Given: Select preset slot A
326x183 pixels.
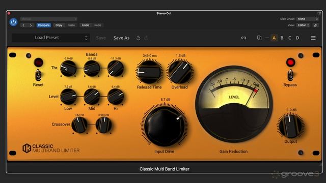Looking at the screenshot, I should pyautogui.click(x=274, y=38).
